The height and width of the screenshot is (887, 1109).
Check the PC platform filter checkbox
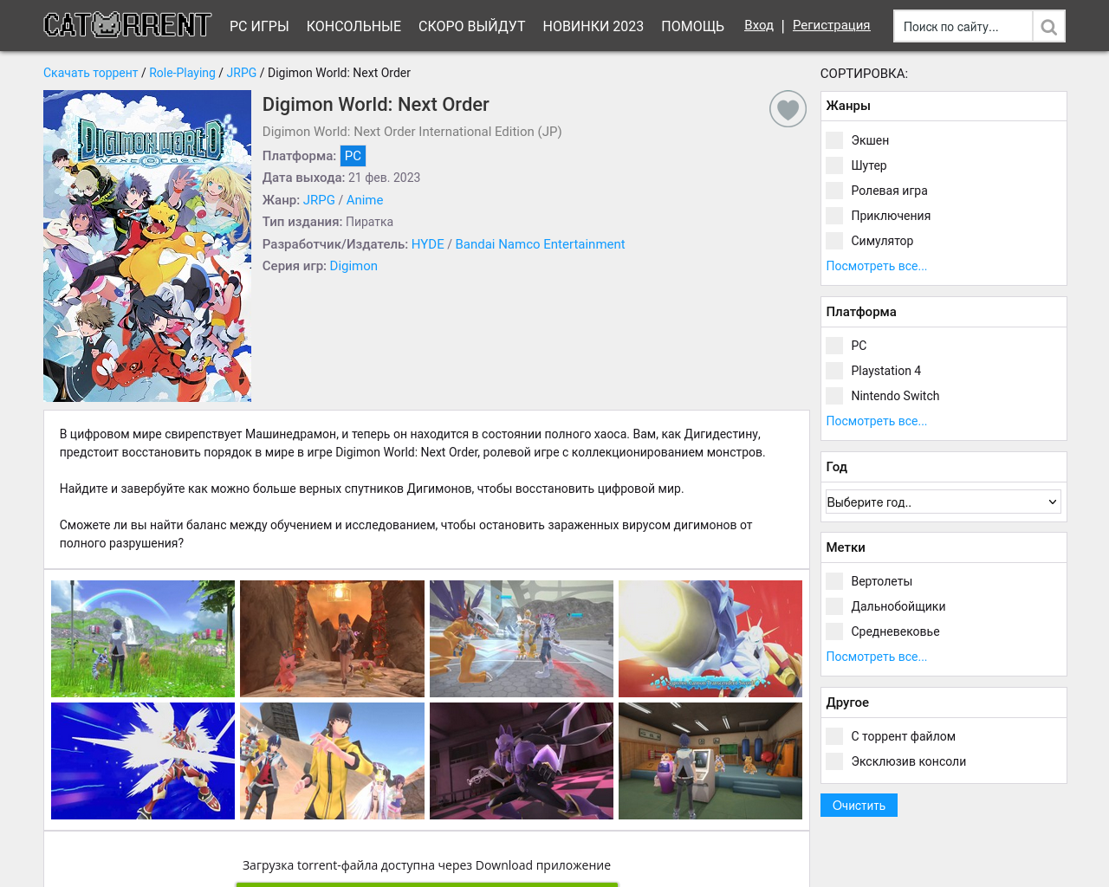click(x=834, y=346)
